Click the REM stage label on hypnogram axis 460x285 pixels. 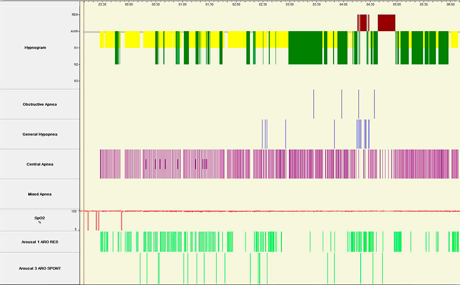pos(76,14)
